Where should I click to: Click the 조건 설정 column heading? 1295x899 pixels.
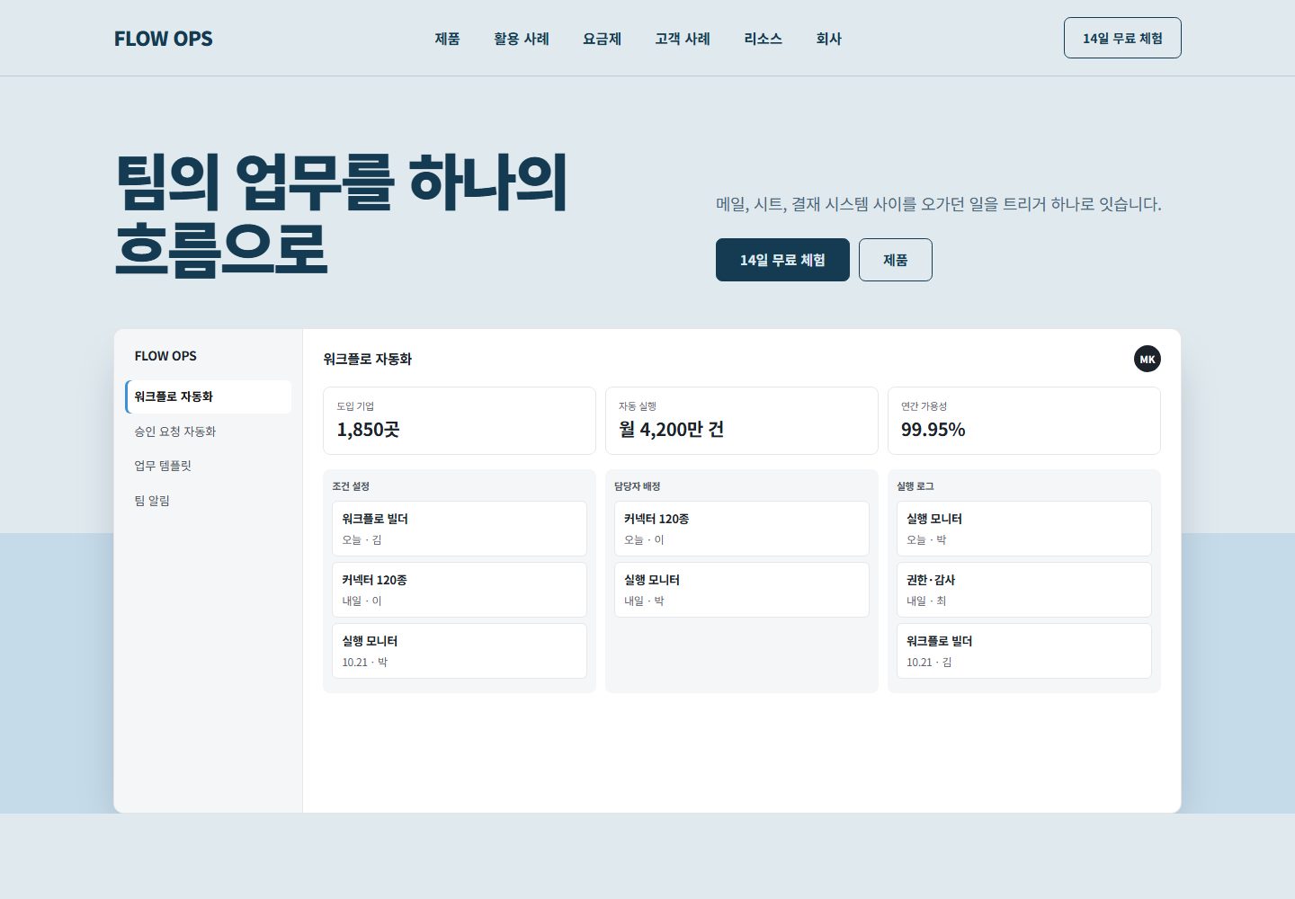tap(351, 486)
